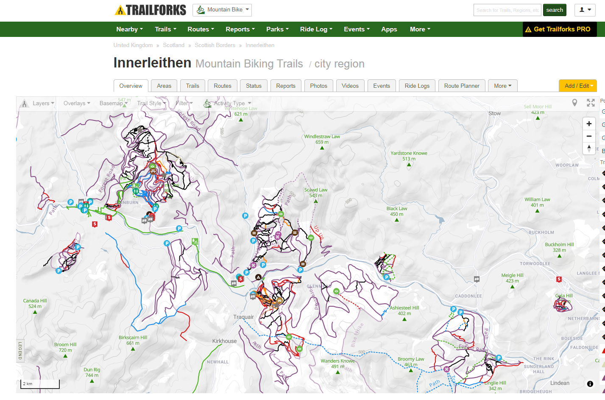This screenshot has width=605, height=400.
Task: Switch to the Areas tab
Action: (164, 86)
